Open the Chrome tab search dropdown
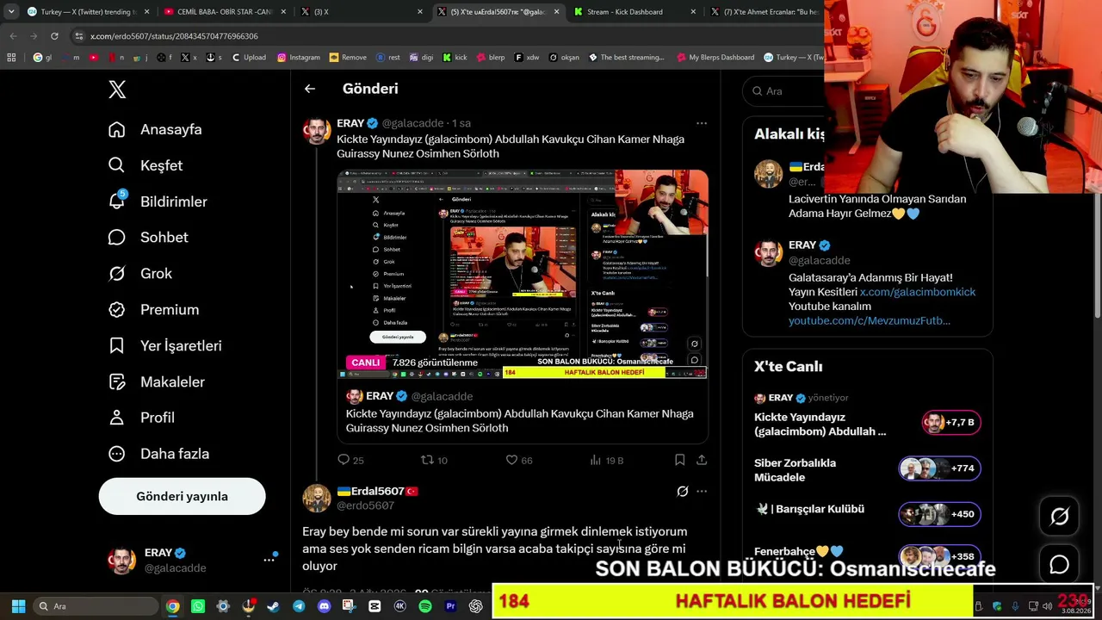Viewport: 1102px width, 620px height. point(10,12)
